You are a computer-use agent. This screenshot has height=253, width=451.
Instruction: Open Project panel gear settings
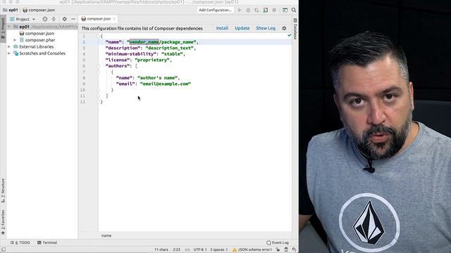pos(64,19)
